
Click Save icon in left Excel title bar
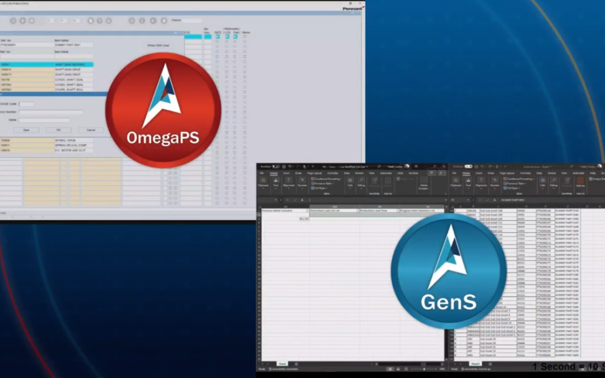point(283,167)
